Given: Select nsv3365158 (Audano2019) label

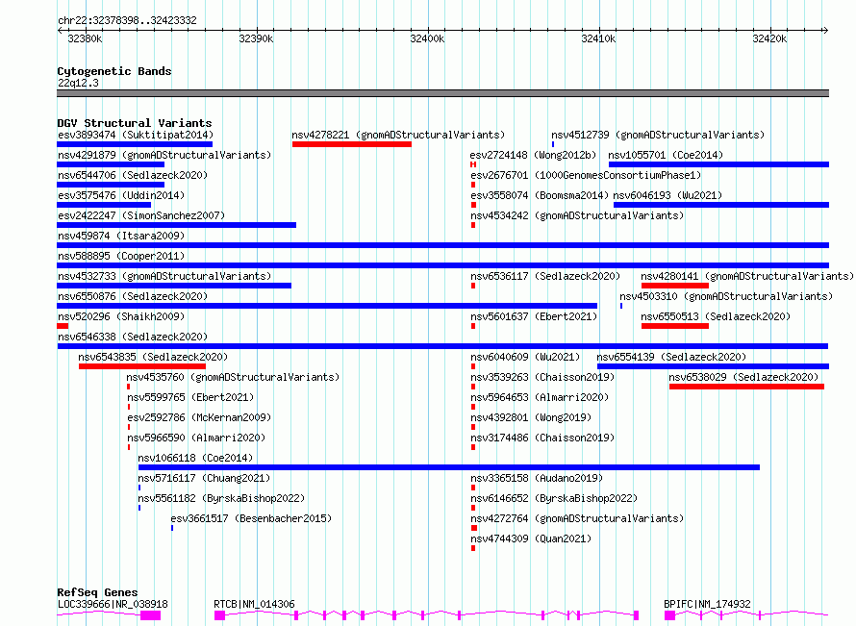Looking at the screenshot, I should coord(537,478).
